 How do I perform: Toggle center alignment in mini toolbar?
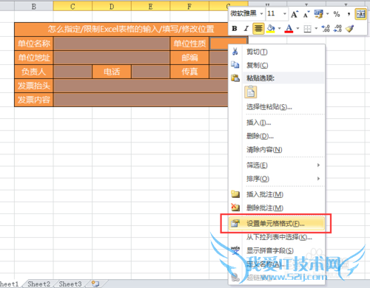click(258, 29)
